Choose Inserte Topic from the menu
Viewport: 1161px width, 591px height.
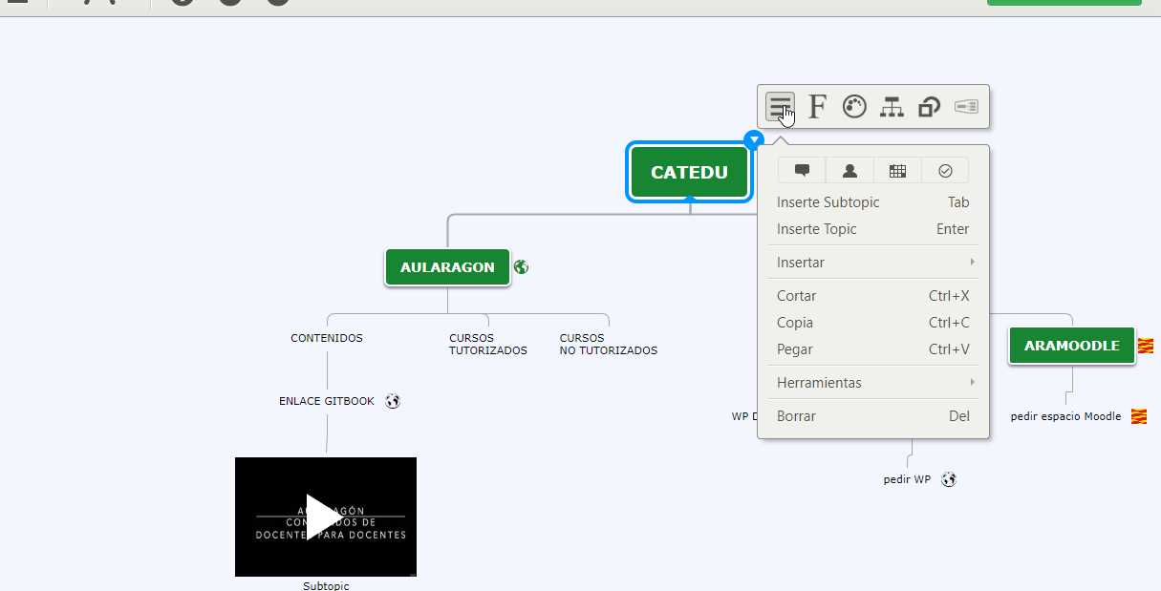(873, 229)
